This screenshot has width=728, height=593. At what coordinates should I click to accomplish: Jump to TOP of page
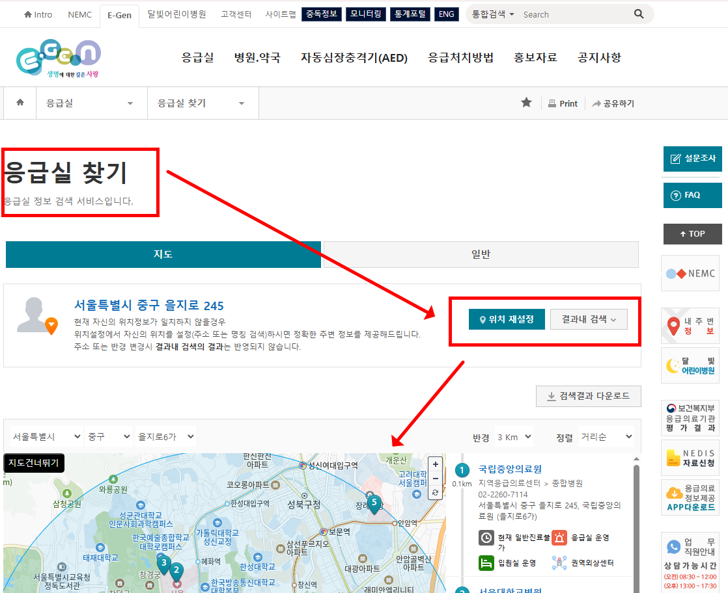[693, 233]
